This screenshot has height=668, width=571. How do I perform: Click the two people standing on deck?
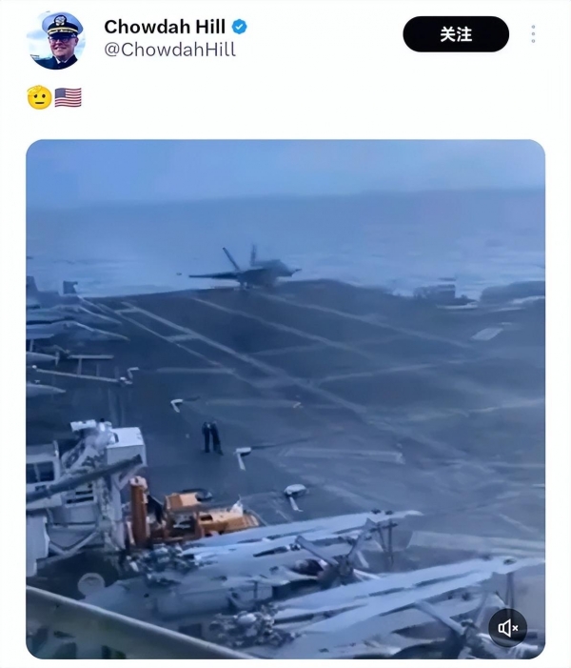coord(211,437)
